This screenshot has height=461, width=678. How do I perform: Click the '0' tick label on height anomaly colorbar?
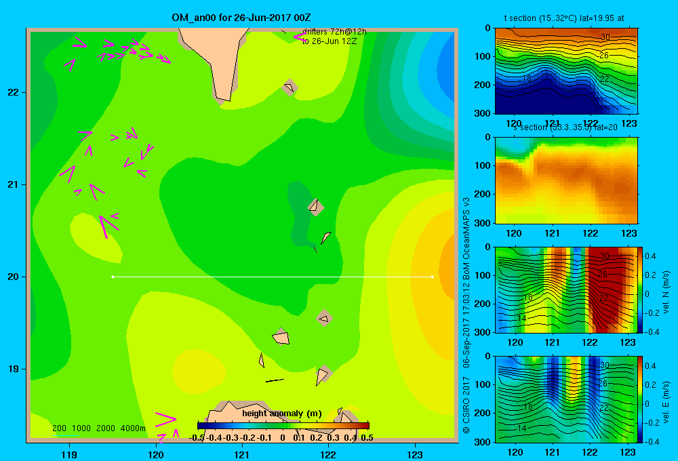click(282, 438)
